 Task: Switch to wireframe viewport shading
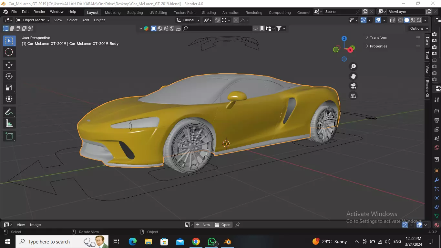tap(401, 20)
